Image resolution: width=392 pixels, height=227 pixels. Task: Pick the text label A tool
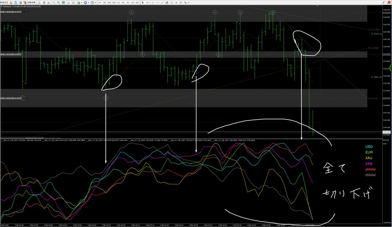176,3
